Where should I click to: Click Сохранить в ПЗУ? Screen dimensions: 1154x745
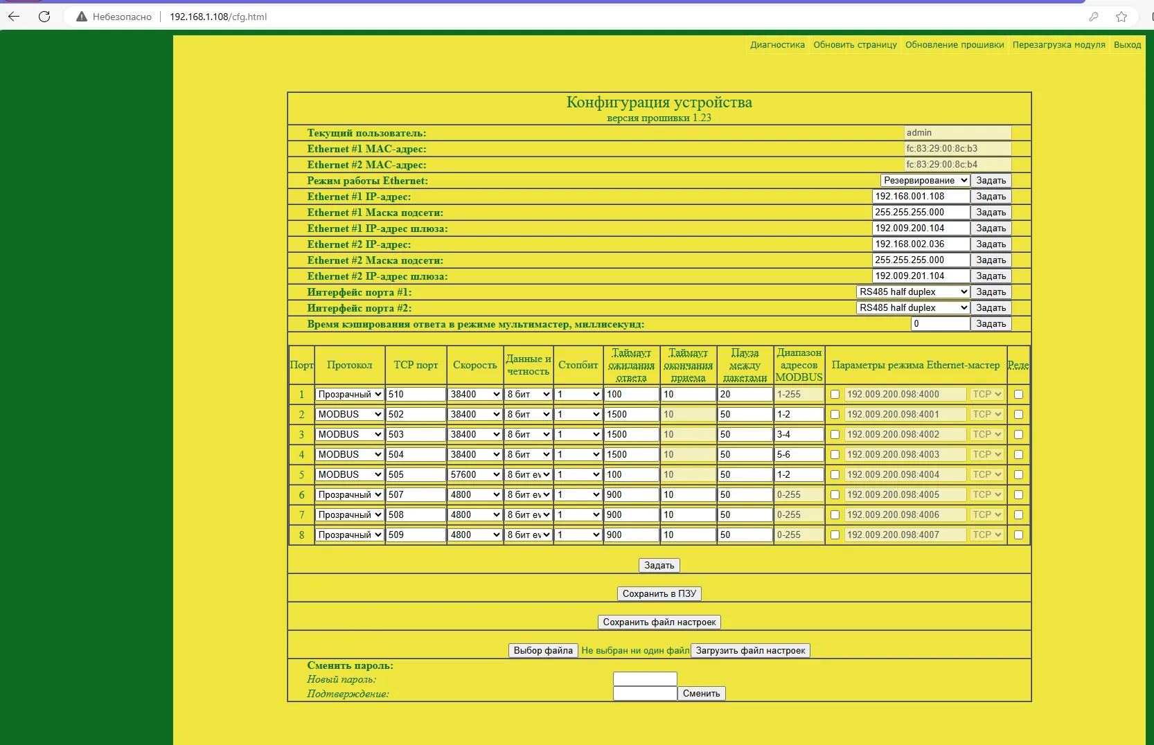point(659,594)
